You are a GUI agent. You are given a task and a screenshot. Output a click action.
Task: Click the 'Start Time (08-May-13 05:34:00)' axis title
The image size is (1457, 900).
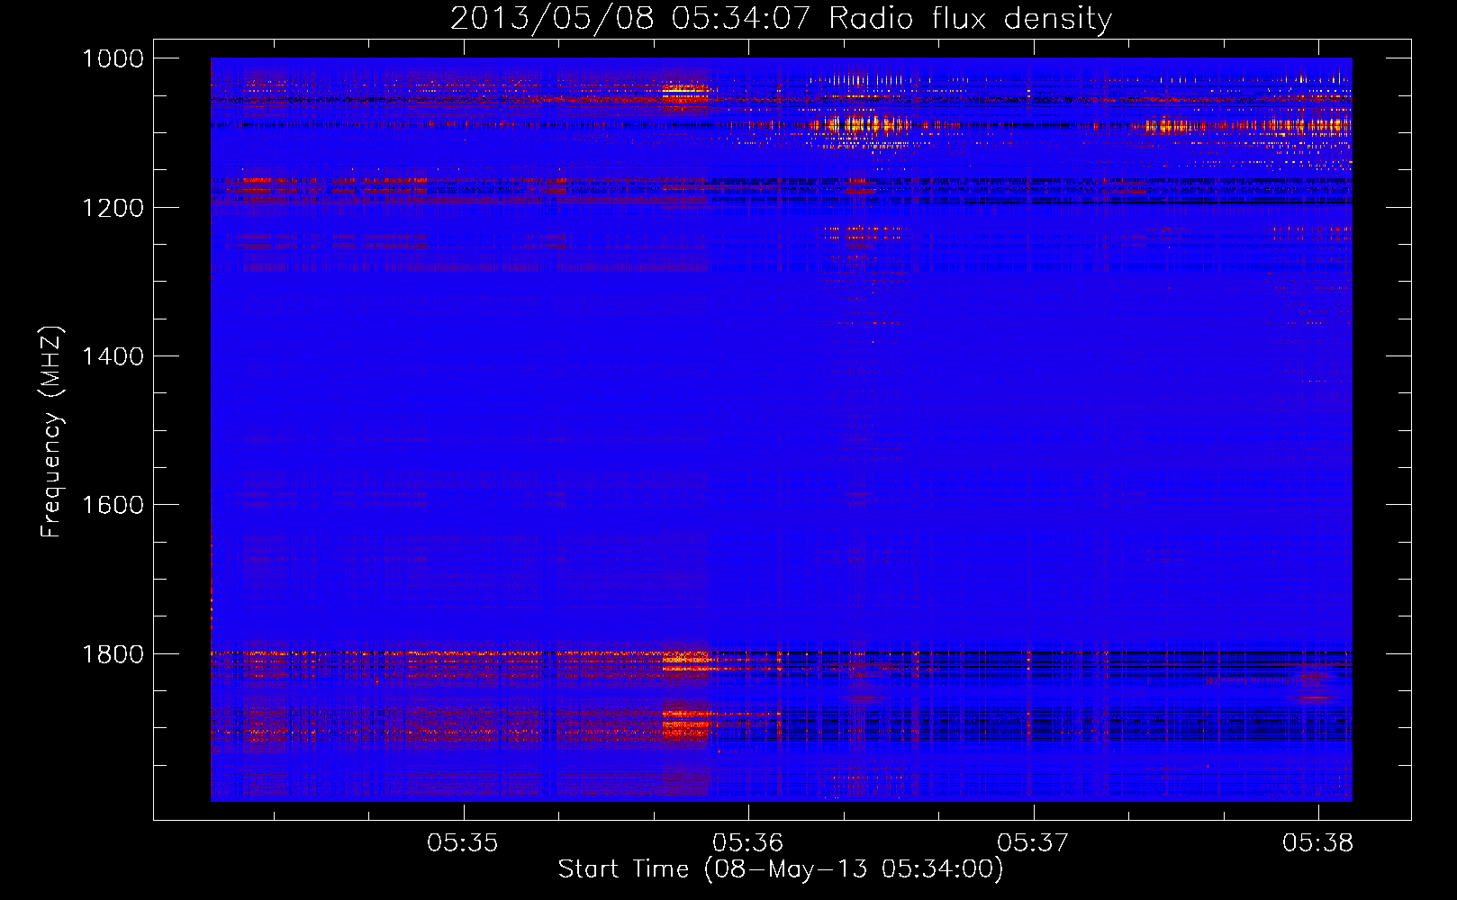tap(781, 869)
